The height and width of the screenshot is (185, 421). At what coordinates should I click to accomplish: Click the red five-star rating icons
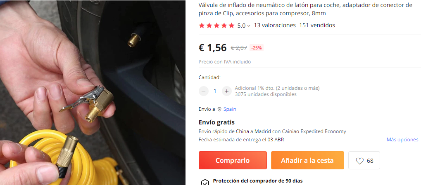216,26
